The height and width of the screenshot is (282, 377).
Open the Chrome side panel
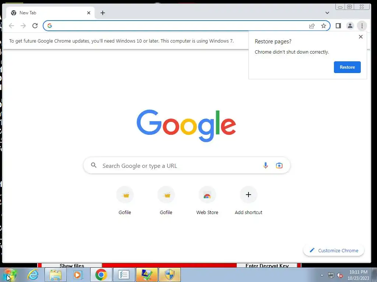338,26
